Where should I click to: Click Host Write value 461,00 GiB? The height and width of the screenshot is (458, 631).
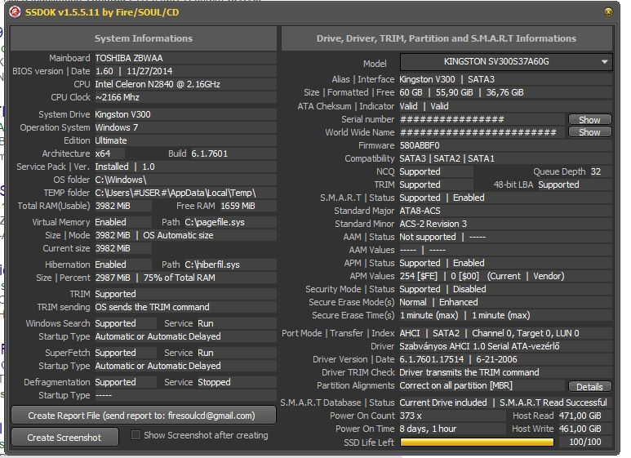click(580, 429)
